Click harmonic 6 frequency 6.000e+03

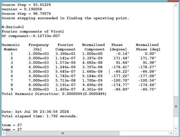(x=39, y=76)
